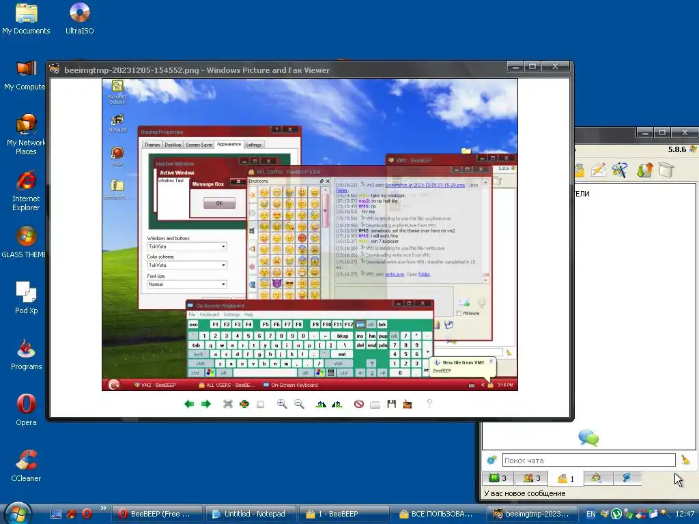Click the Поиск чата search field
Screen dimensions: 699x524
pyautogui.click(x=588, y=460)
